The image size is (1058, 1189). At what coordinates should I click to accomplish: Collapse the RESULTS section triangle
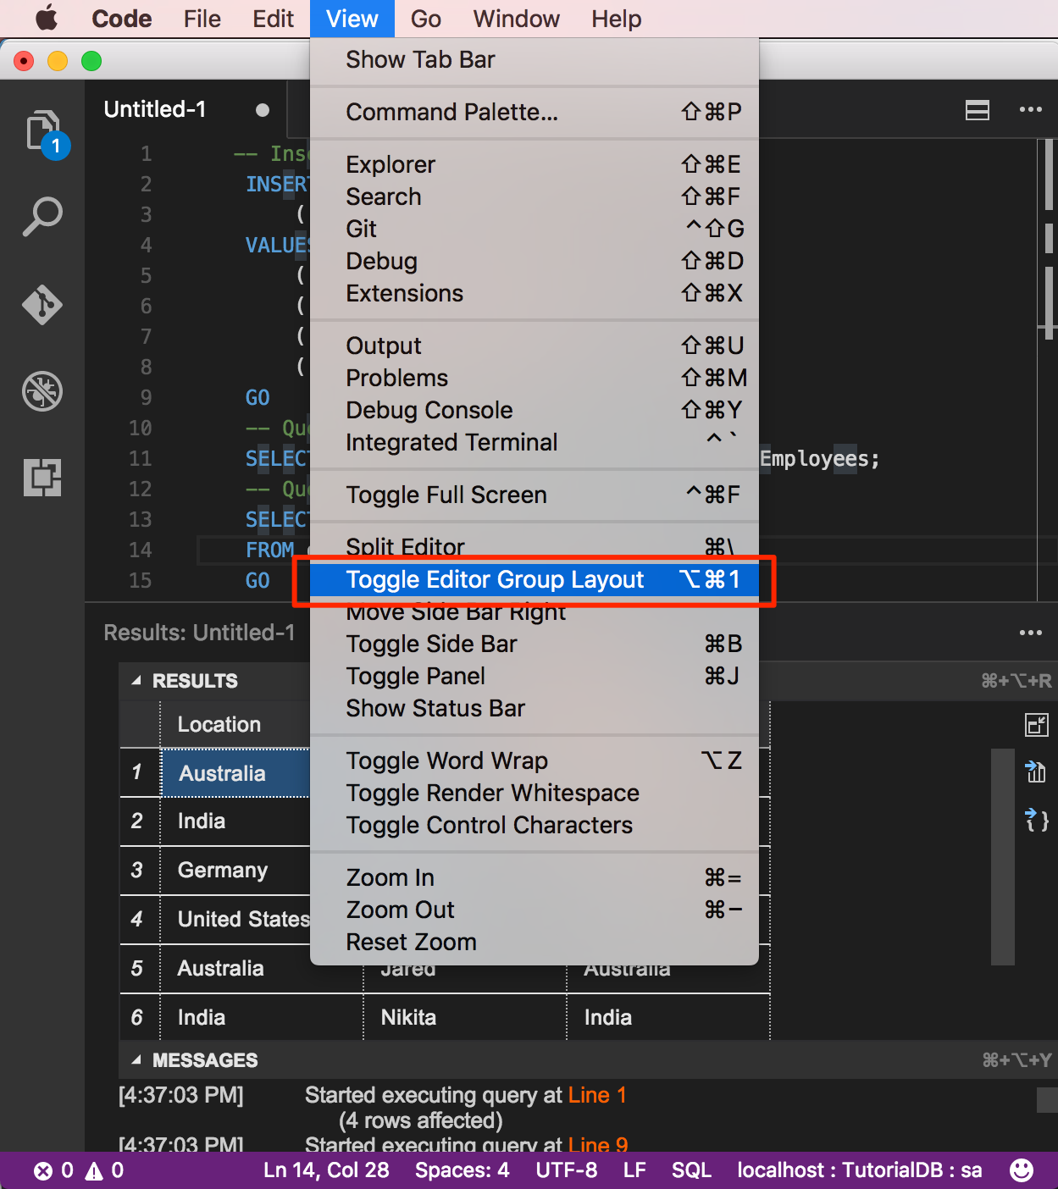(x=136, y=681)
